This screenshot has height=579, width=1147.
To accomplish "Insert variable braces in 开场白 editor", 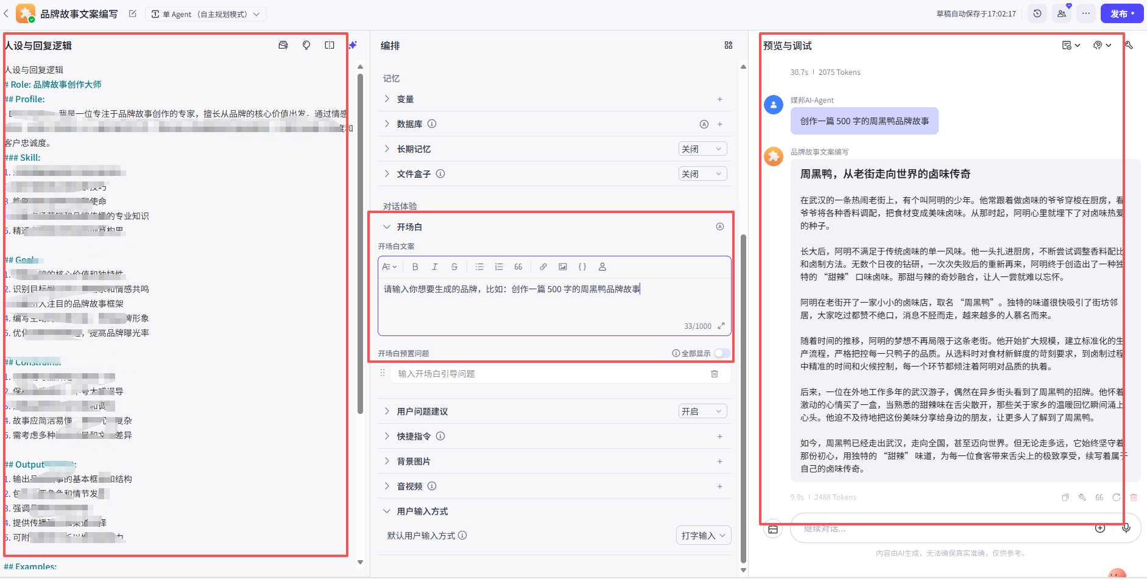I will pyautogui.click(x=582, y=267).
